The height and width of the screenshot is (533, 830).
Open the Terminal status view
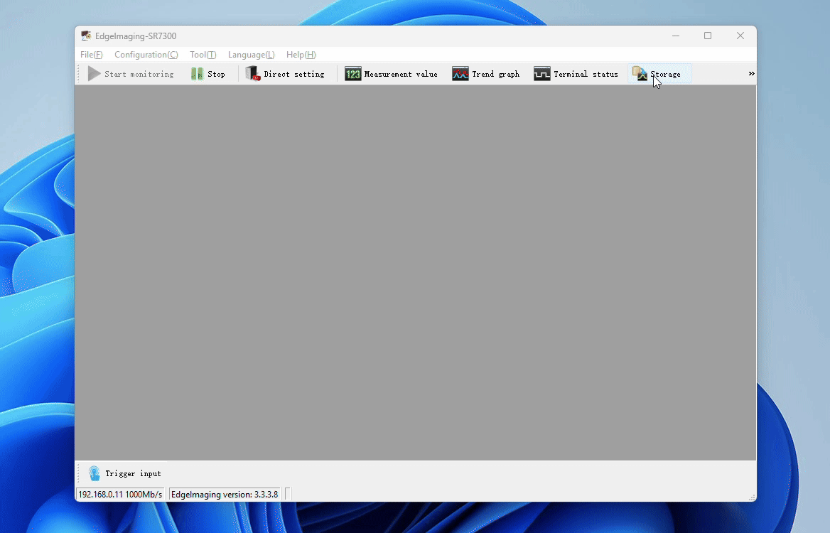point(576,74)
